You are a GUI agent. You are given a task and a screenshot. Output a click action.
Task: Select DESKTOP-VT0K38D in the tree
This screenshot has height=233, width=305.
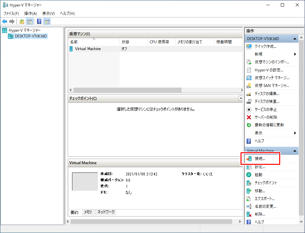(31, 36)
